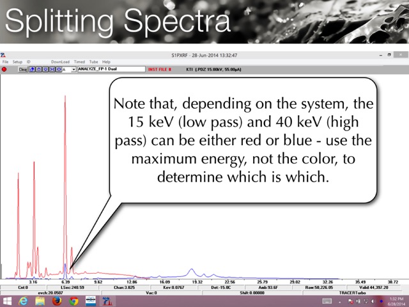Screen dimensions: 409x307
Task: Launch Firefox from the taskbar
Action: [57, 301]
